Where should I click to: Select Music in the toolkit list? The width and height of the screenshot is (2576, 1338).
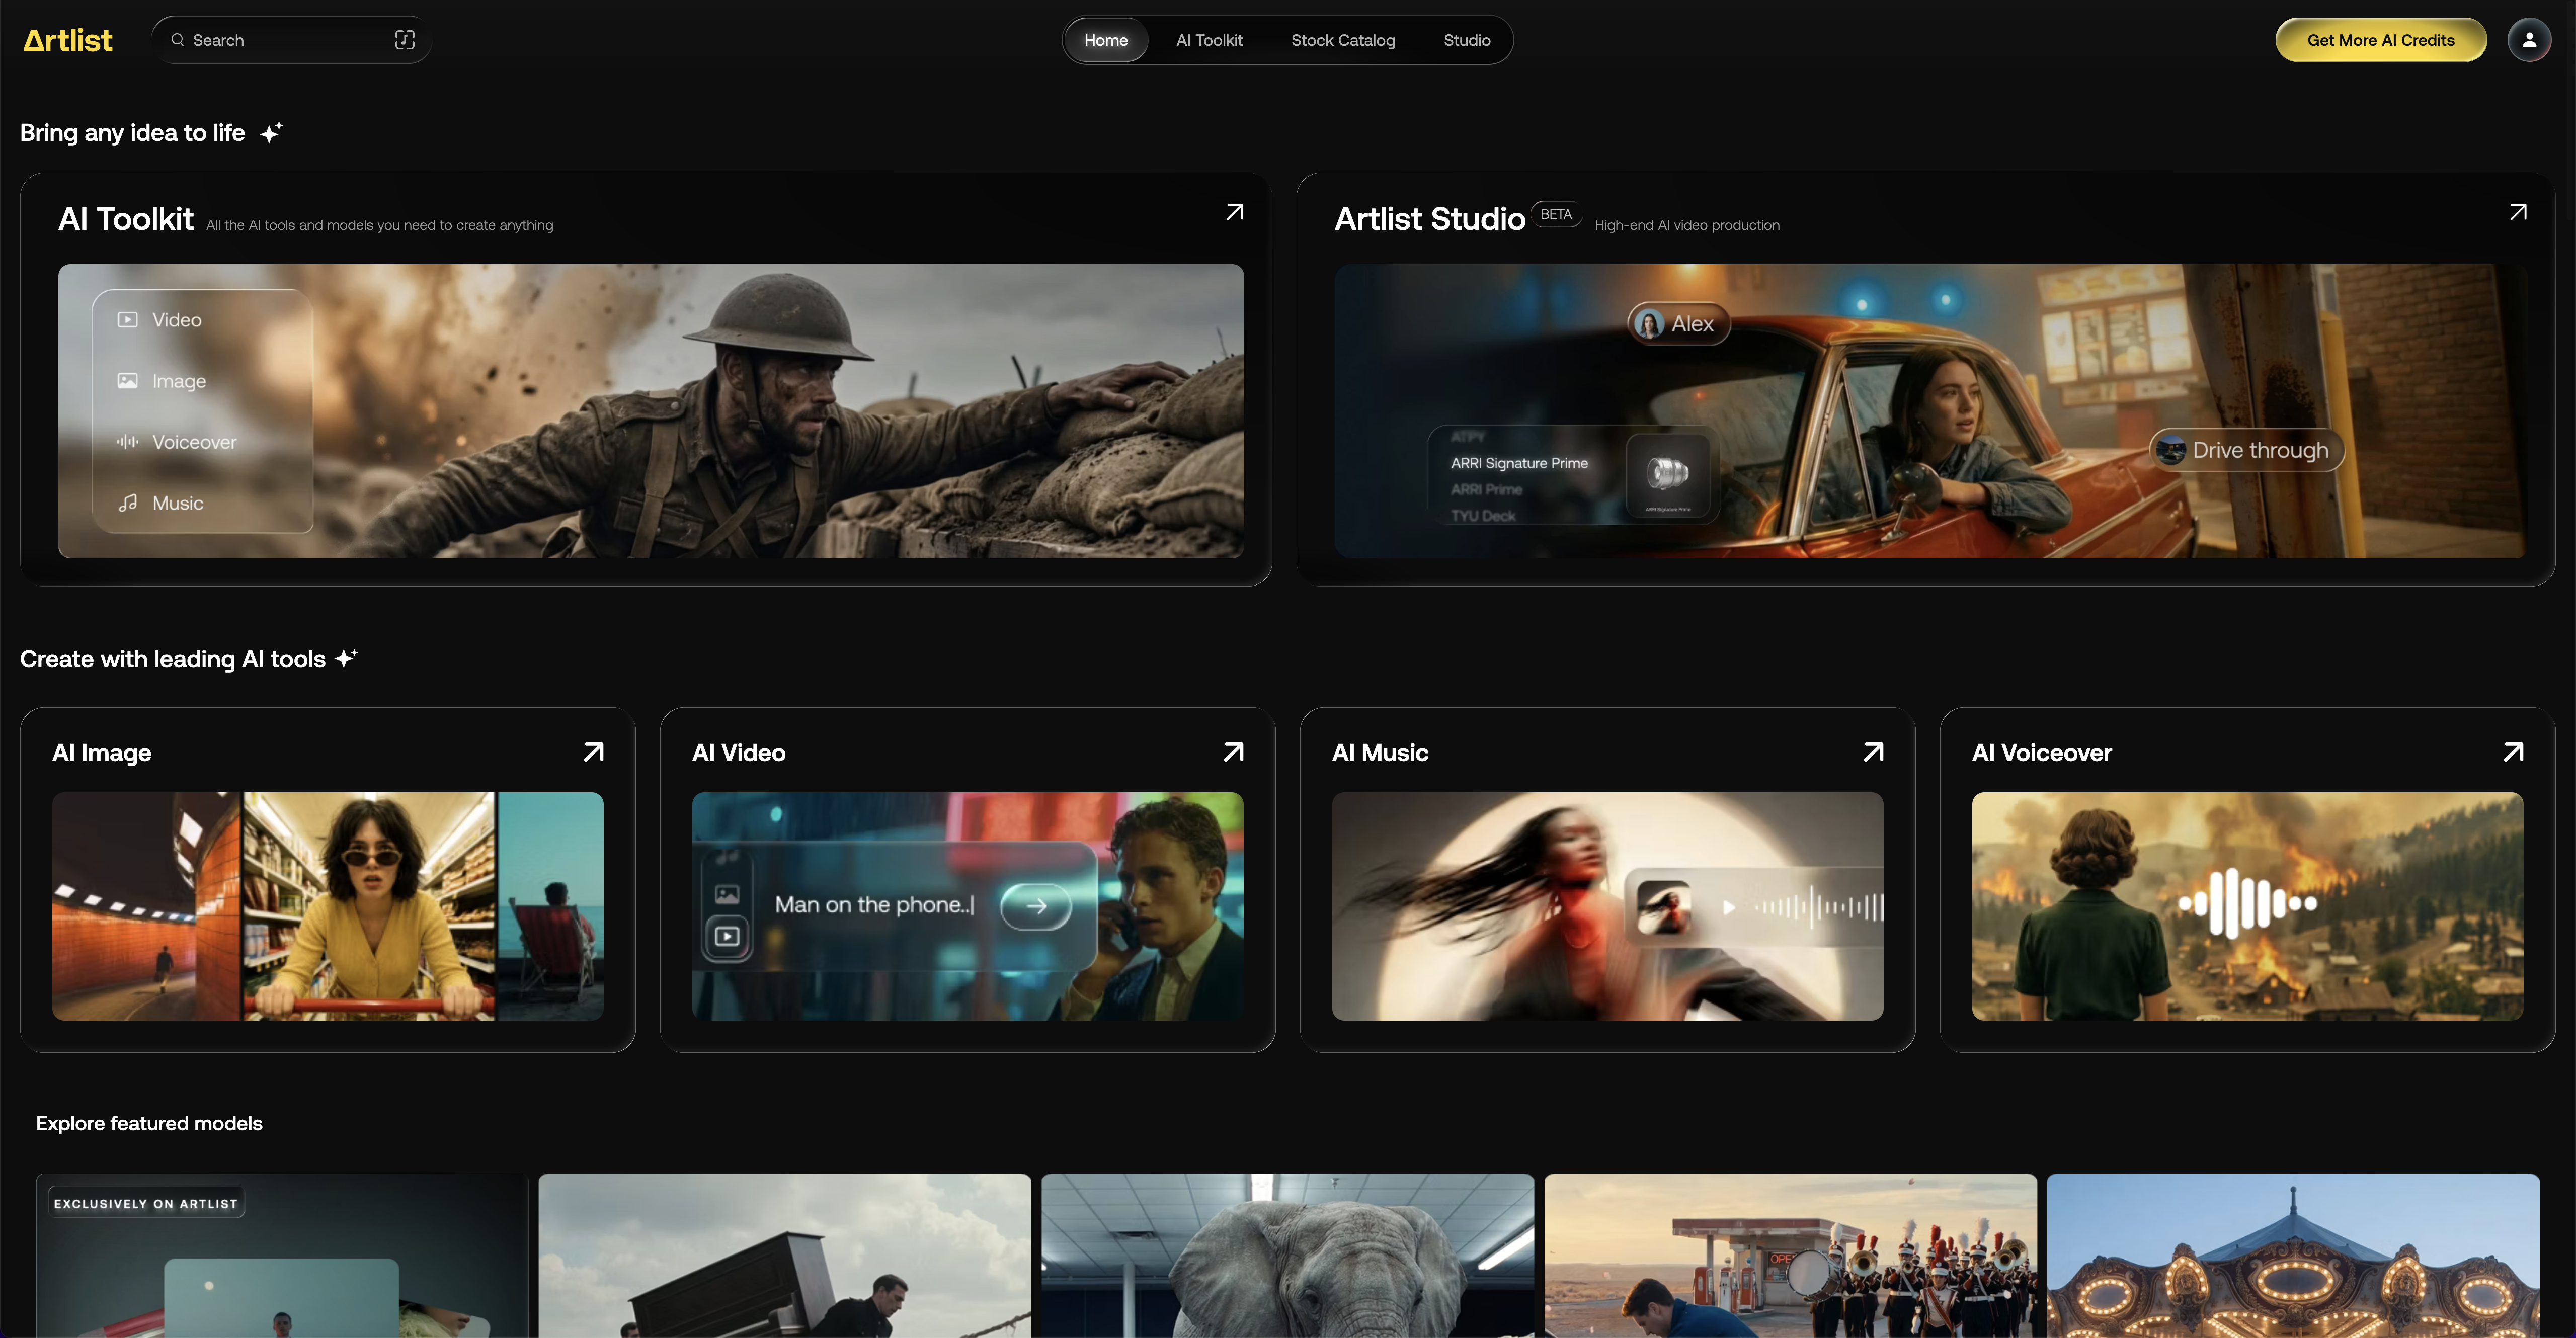178,503
